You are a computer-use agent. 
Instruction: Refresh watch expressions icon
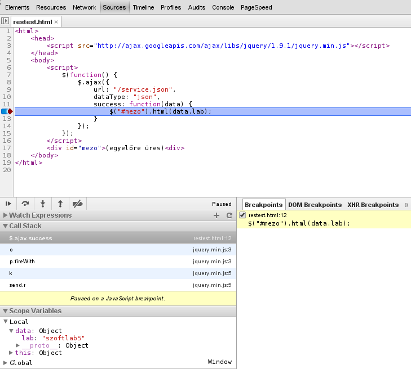point(229,215)
